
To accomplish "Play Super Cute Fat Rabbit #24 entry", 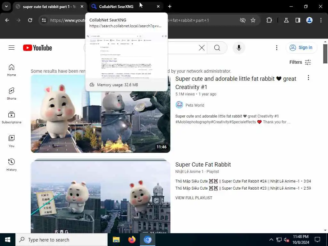I will point(243,181).
